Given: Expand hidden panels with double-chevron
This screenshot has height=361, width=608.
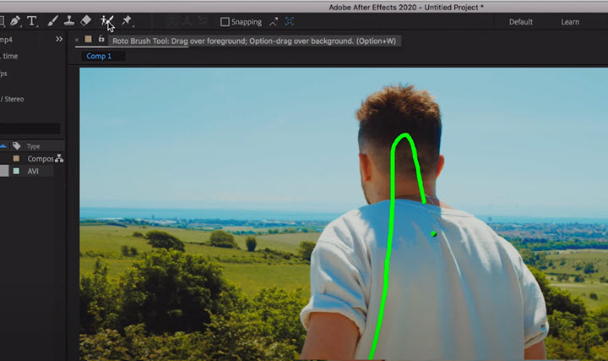Looking at the screenshot, I should click(x=59, y=39).
